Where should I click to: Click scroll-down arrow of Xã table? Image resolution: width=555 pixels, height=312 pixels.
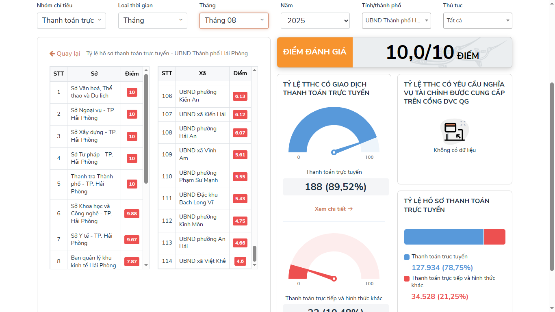click(255, 265)
